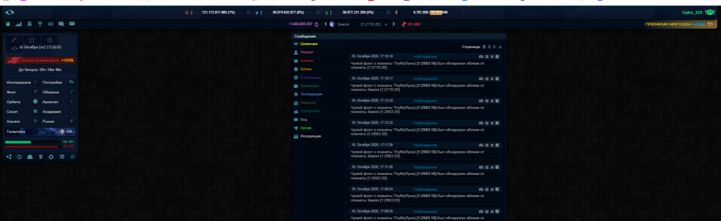
Task: Click the eye logo in the top-left corner
Action: click(x=9, y=12)
